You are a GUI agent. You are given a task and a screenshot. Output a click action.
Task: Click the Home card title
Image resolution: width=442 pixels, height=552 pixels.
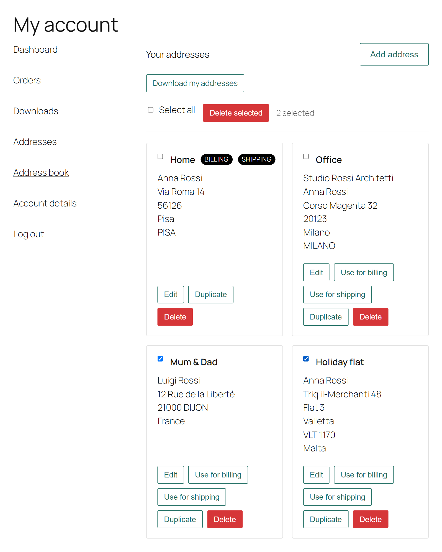[183, 160]
